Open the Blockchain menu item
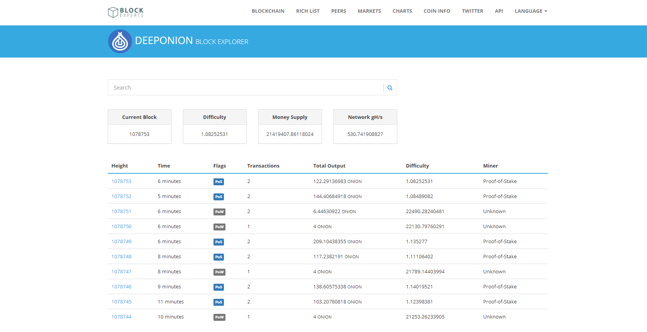Image resolution: width=647 pixels, height=332 pixels. pos(268,11)
